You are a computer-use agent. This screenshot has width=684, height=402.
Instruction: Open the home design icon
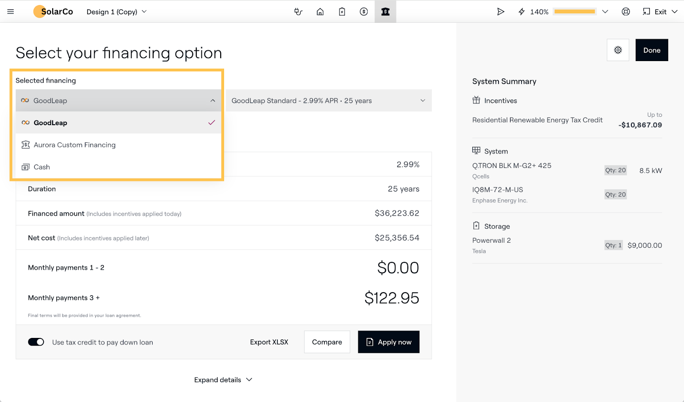(320, 12)
